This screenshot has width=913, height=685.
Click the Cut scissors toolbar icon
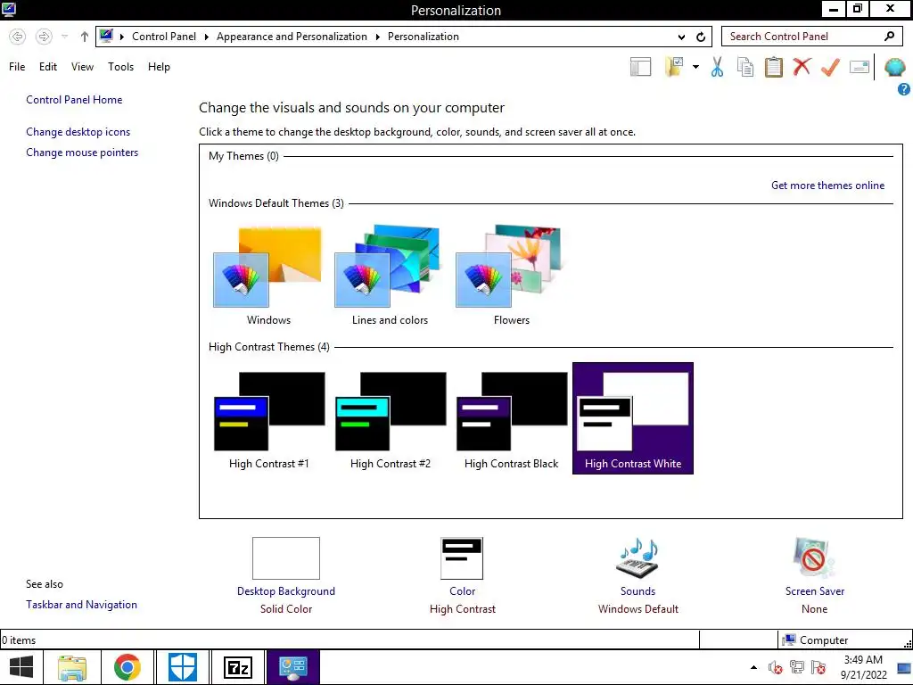pyautogui.click(x=718, y=66)
